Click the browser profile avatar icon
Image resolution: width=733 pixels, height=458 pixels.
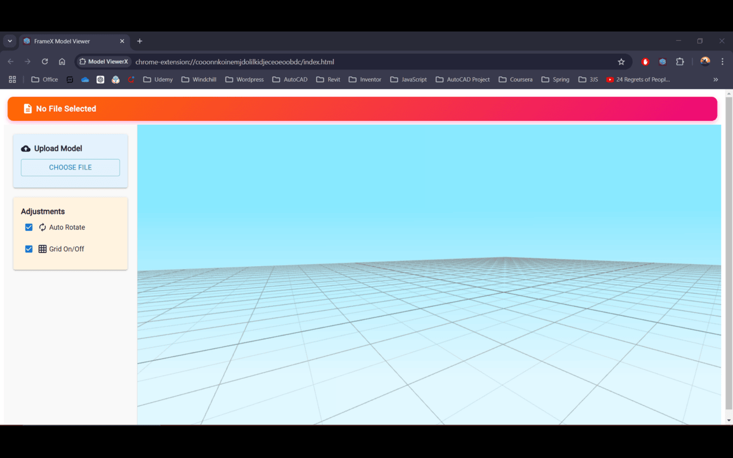tap(704, 61)
